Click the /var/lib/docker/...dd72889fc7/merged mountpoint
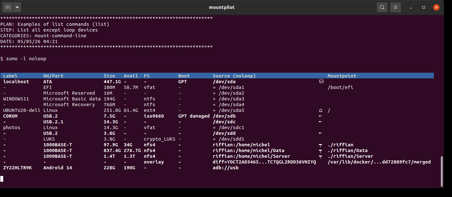 [x=379, y=162]
